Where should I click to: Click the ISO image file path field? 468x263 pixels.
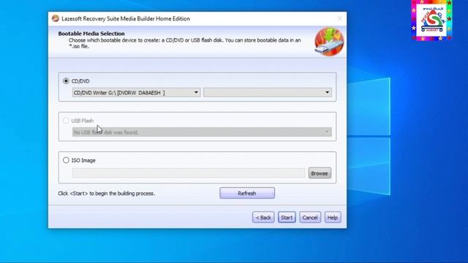189,173
